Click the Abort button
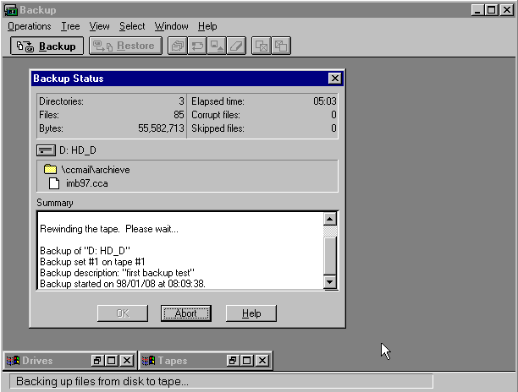 [x=186, y=313]
